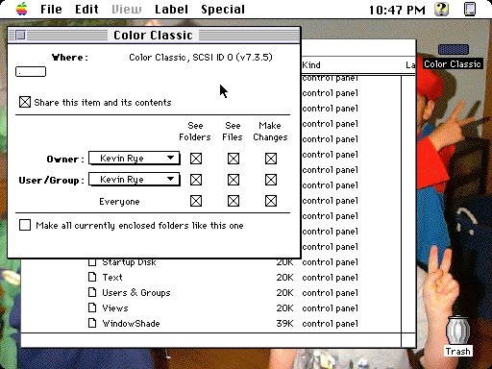Toggle Owner Make Changes checkbox

tap(271, 159)
